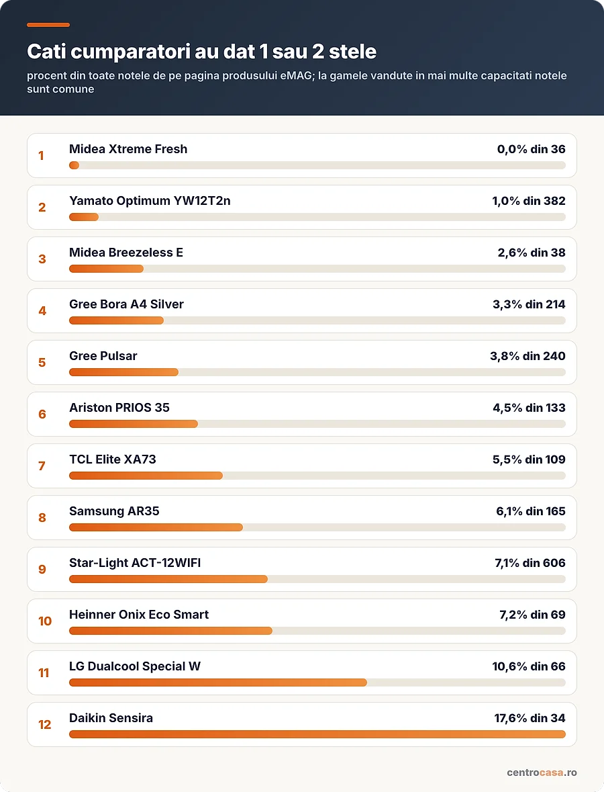The image size is (604, 792).
Task: Select the Yamato Optimum YW12T2n row
Action: tap(302, 207)
